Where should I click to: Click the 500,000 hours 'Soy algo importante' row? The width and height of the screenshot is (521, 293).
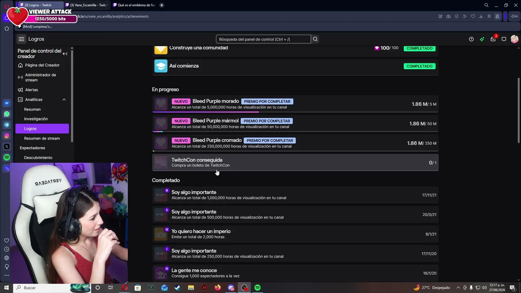coord(296,214)
